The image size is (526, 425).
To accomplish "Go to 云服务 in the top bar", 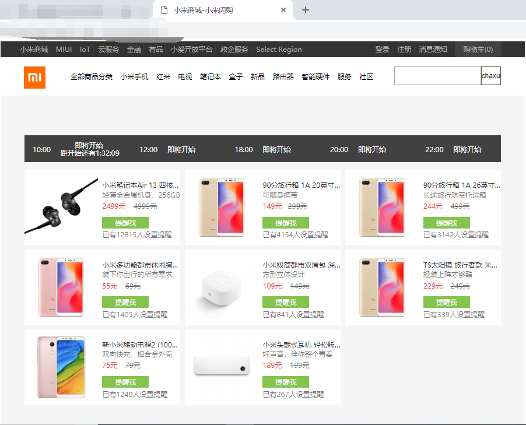I will [x=108, y=50].
